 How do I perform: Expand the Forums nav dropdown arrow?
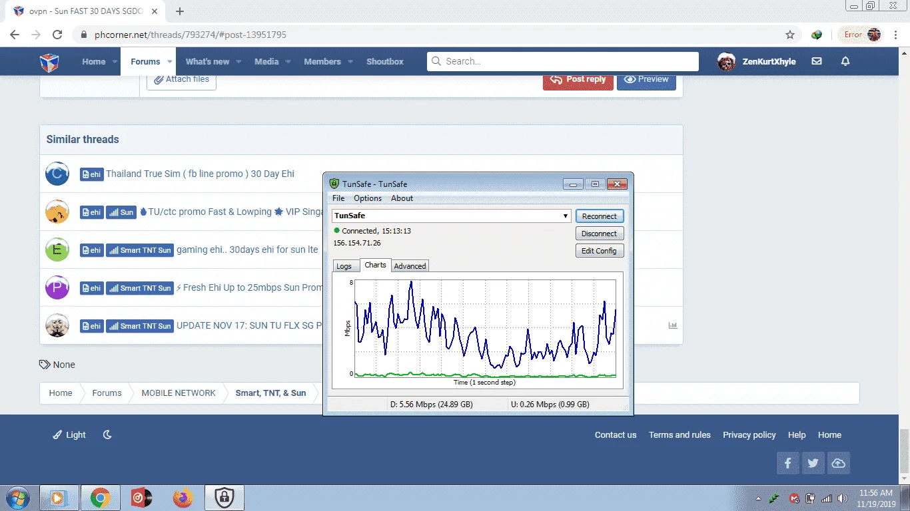pyautogui.click(x=169, y=61)
